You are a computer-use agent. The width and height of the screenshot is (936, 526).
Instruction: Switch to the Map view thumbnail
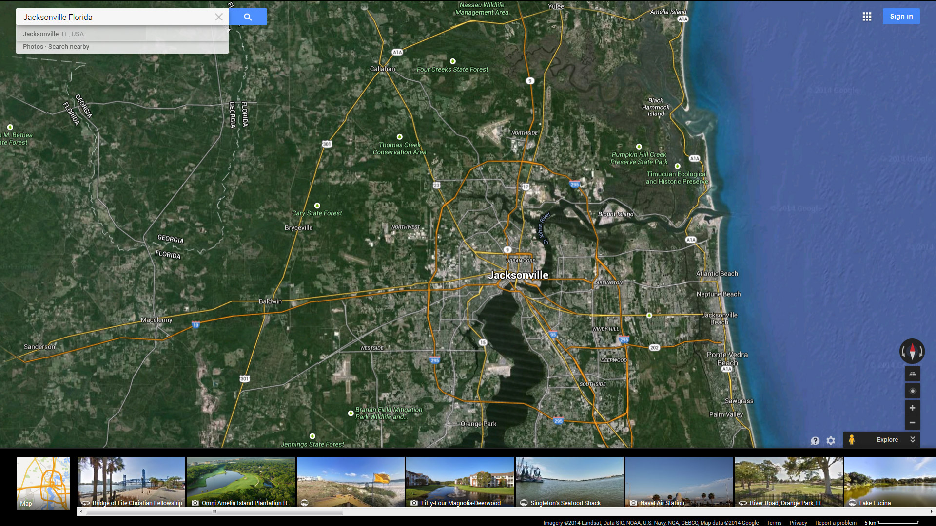[x=43, y=483]
